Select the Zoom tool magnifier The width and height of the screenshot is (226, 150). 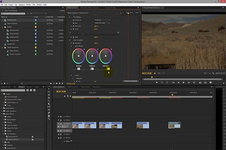(x=49, y=119)
